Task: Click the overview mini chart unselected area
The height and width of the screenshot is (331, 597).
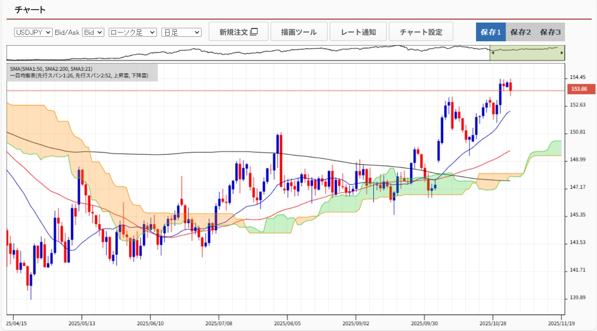Action: coord(248,54)
